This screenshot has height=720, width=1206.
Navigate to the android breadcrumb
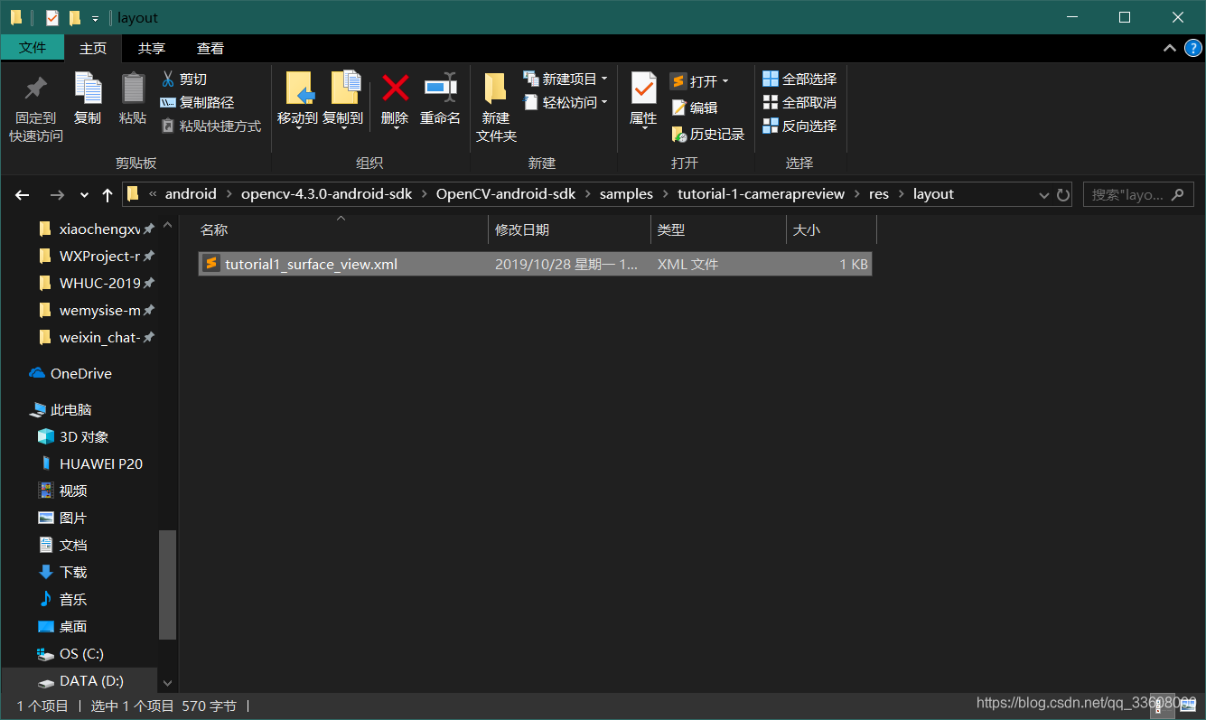click(x=191, y=194)
